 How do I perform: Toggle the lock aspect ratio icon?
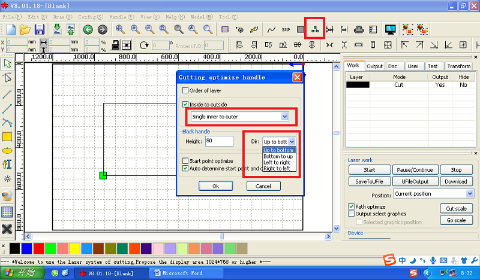[x=115, y=45]
